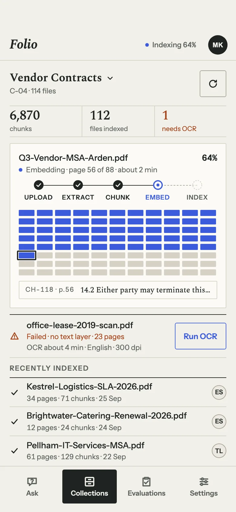Click the EXTRACT step checkmark

pyautogui.click(x=78, y=185)
